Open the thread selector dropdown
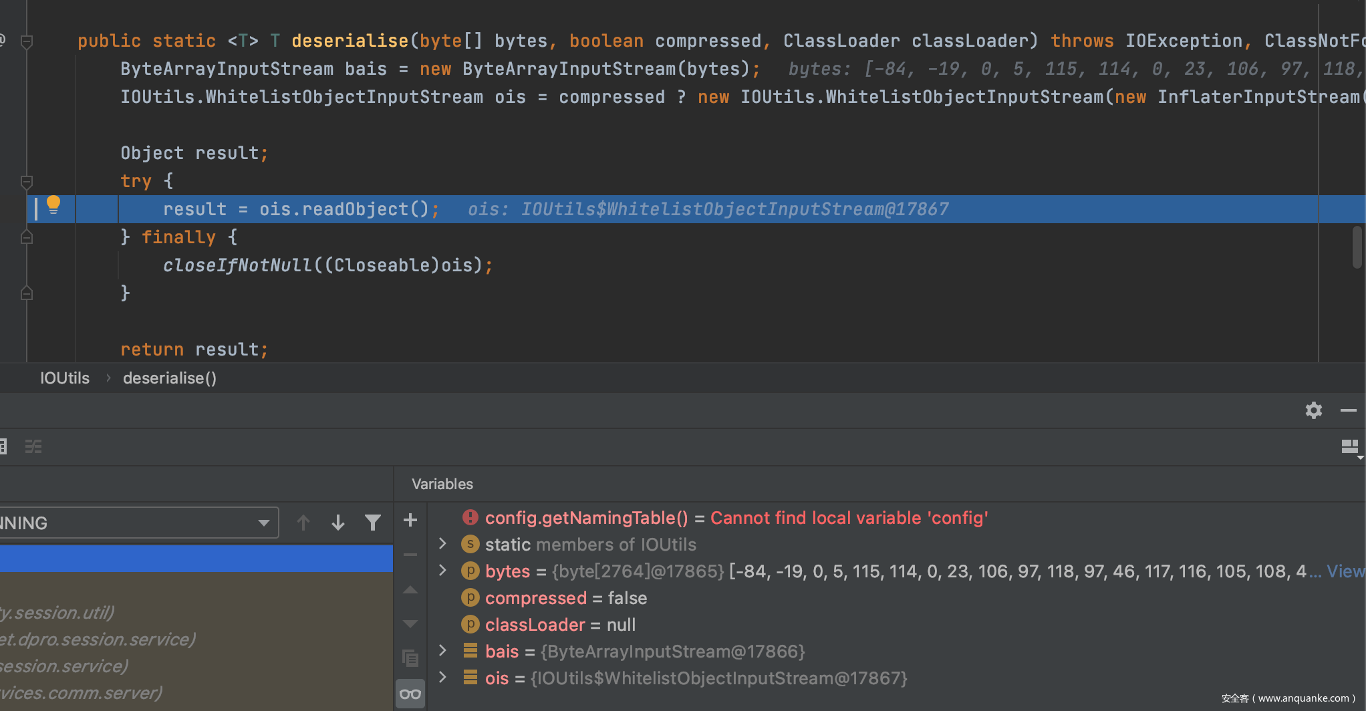Viewport: 1366px width, 711px height. 264,523
